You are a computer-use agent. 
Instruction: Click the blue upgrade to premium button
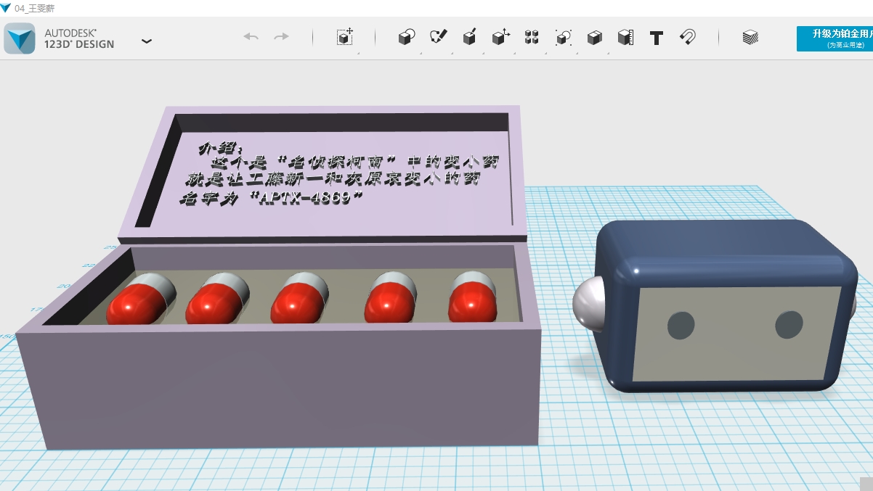tap(835, 38)
